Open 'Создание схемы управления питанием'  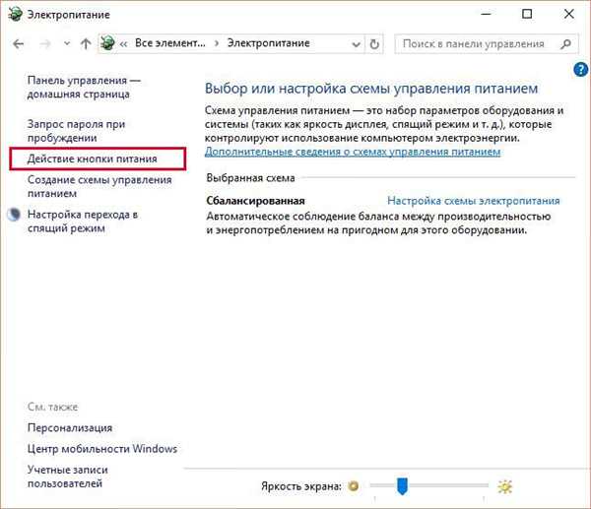click(99, 186)
